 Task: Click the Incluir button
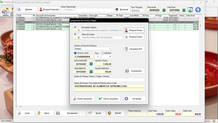click(x=25, y=113)
